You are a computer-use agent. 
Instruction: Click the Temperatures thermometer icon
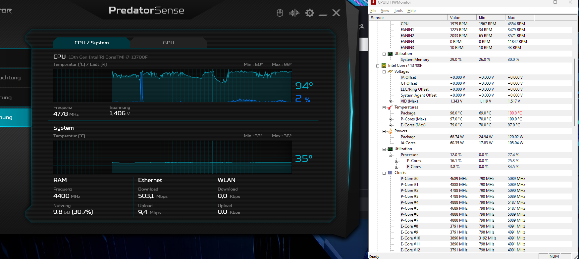tap(390, 107)
